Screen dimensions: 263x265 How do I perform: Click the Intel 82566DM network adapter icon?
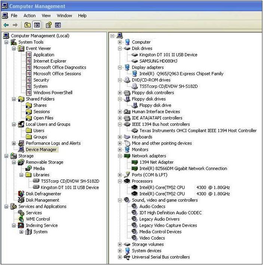[135, 169]
